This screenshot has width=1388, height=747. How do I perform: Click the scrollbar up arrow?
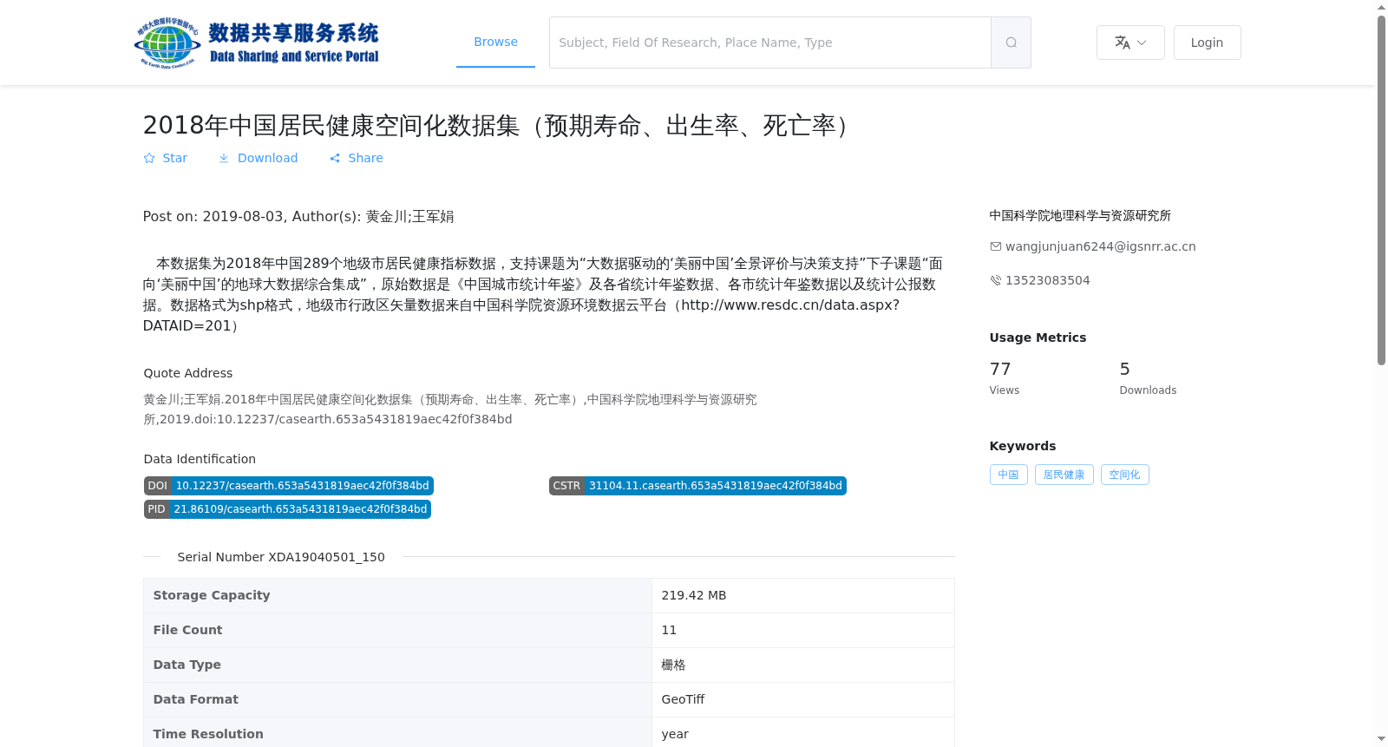(1381, 7)
